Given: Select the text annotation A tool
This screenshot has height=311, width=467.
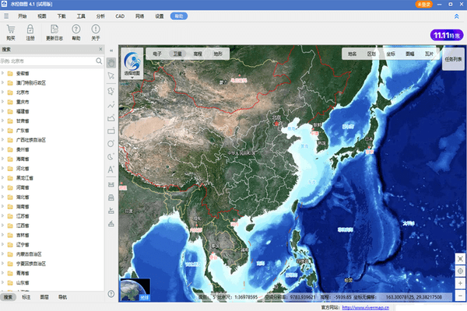Looking at the screenshot, I should pos(111,169).
